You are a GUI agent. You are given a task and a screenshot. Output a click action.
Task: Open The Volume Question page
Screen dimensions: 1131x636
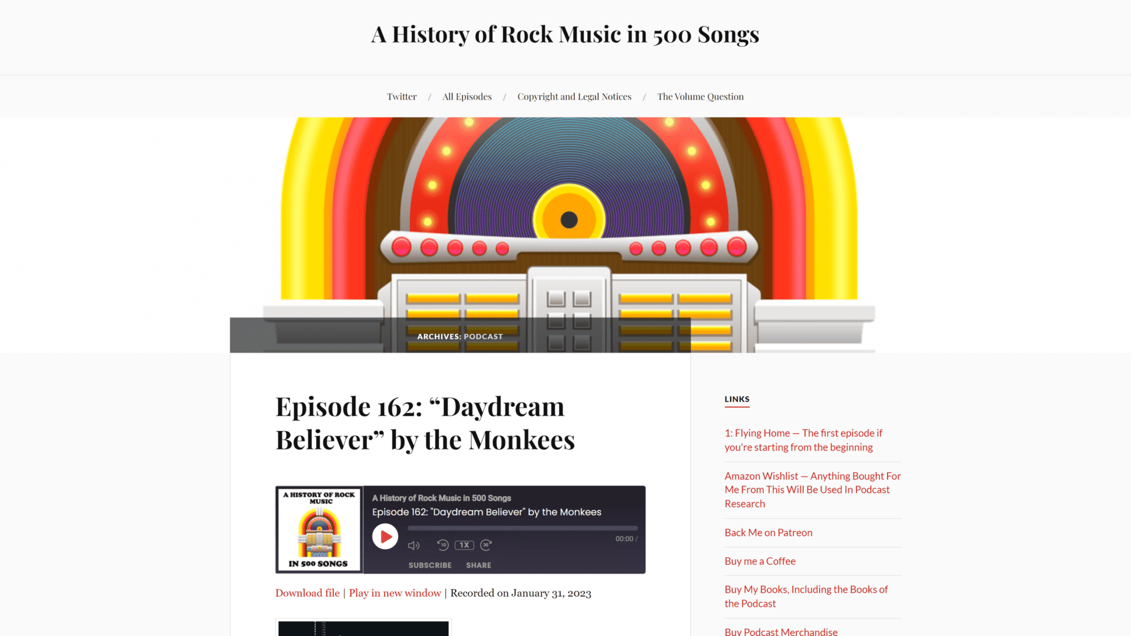point(700,97)
